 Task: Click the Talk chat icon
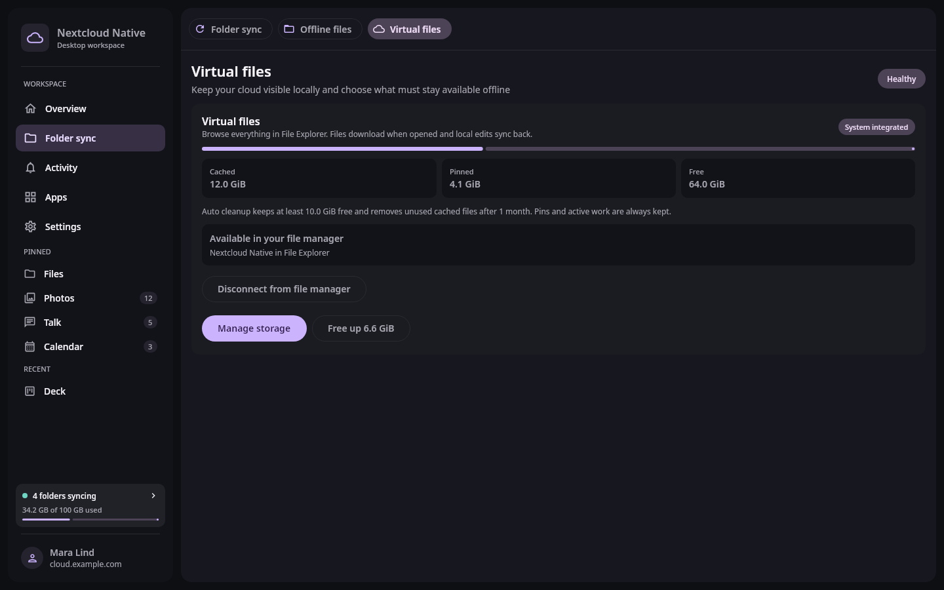29,322
